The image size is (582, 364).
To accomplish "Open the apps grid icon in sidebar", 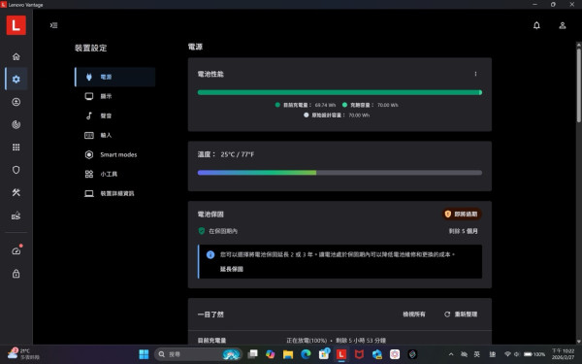I will coord(16,148).
